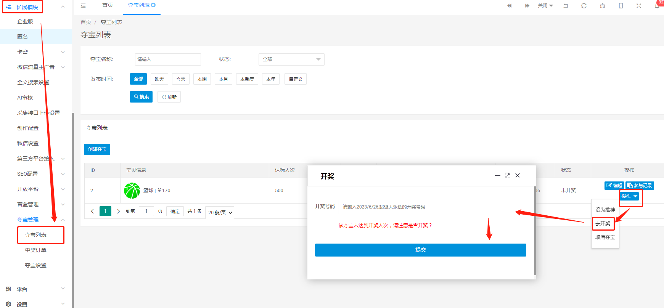Click the tab-scroll-right double arrow icon
The height and width of the screenshot is (308, 664).
point(527,6)
